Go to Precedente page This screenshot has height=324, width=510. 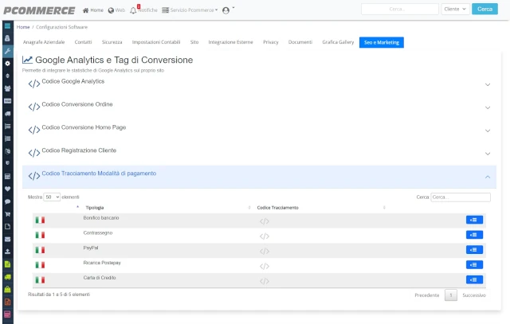[x=427, y=295]
